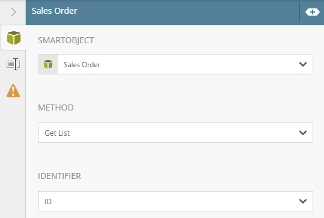
Task: Expand the Method dropdown chevron
Action: coord(303,133)
